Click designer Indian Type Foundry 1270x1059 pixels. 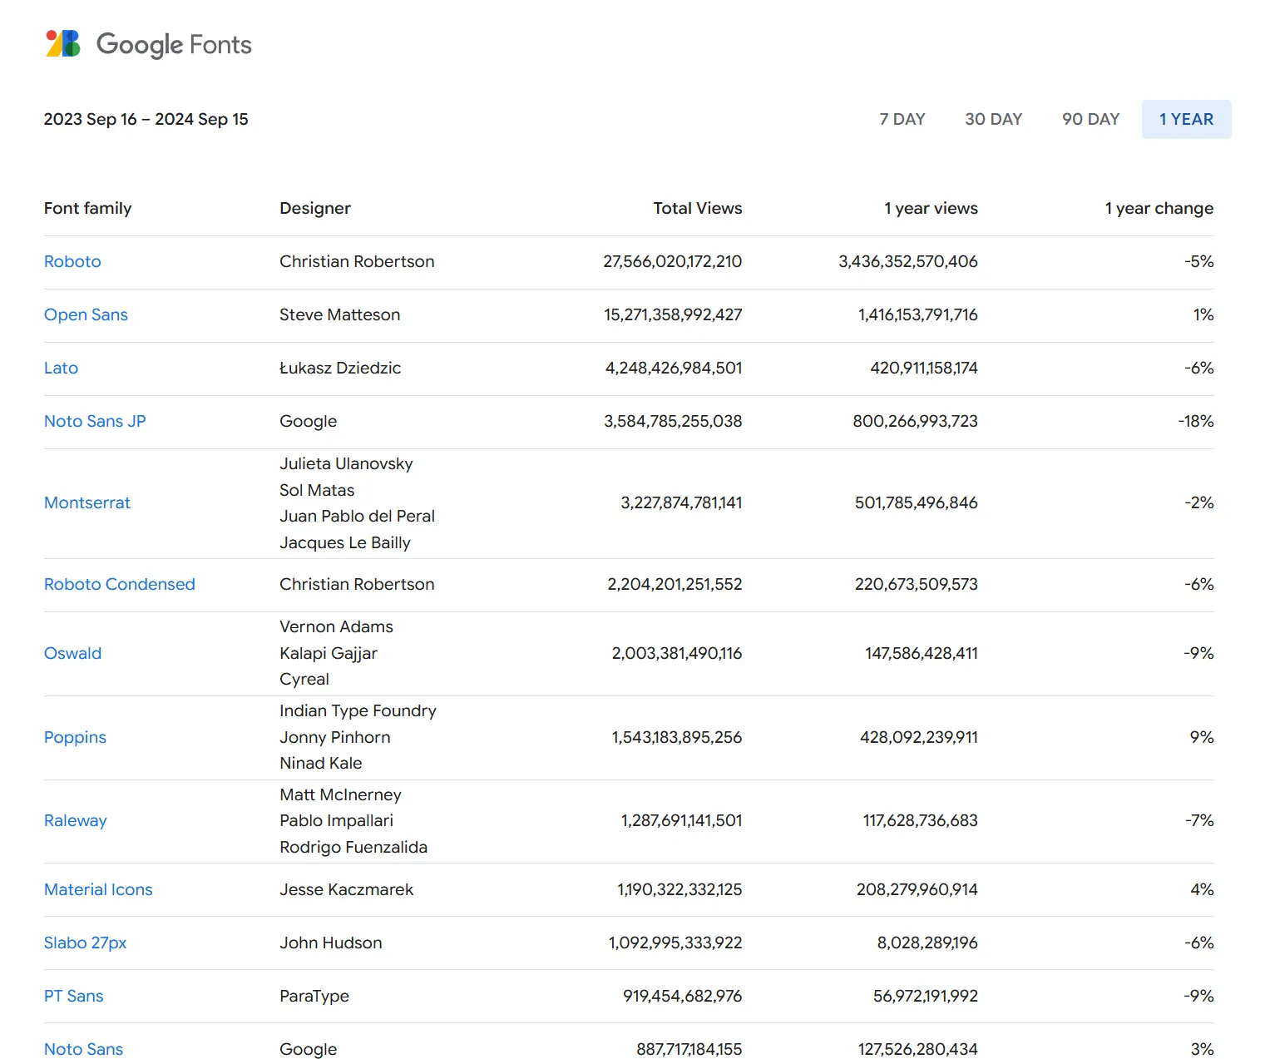click(358, 710)
